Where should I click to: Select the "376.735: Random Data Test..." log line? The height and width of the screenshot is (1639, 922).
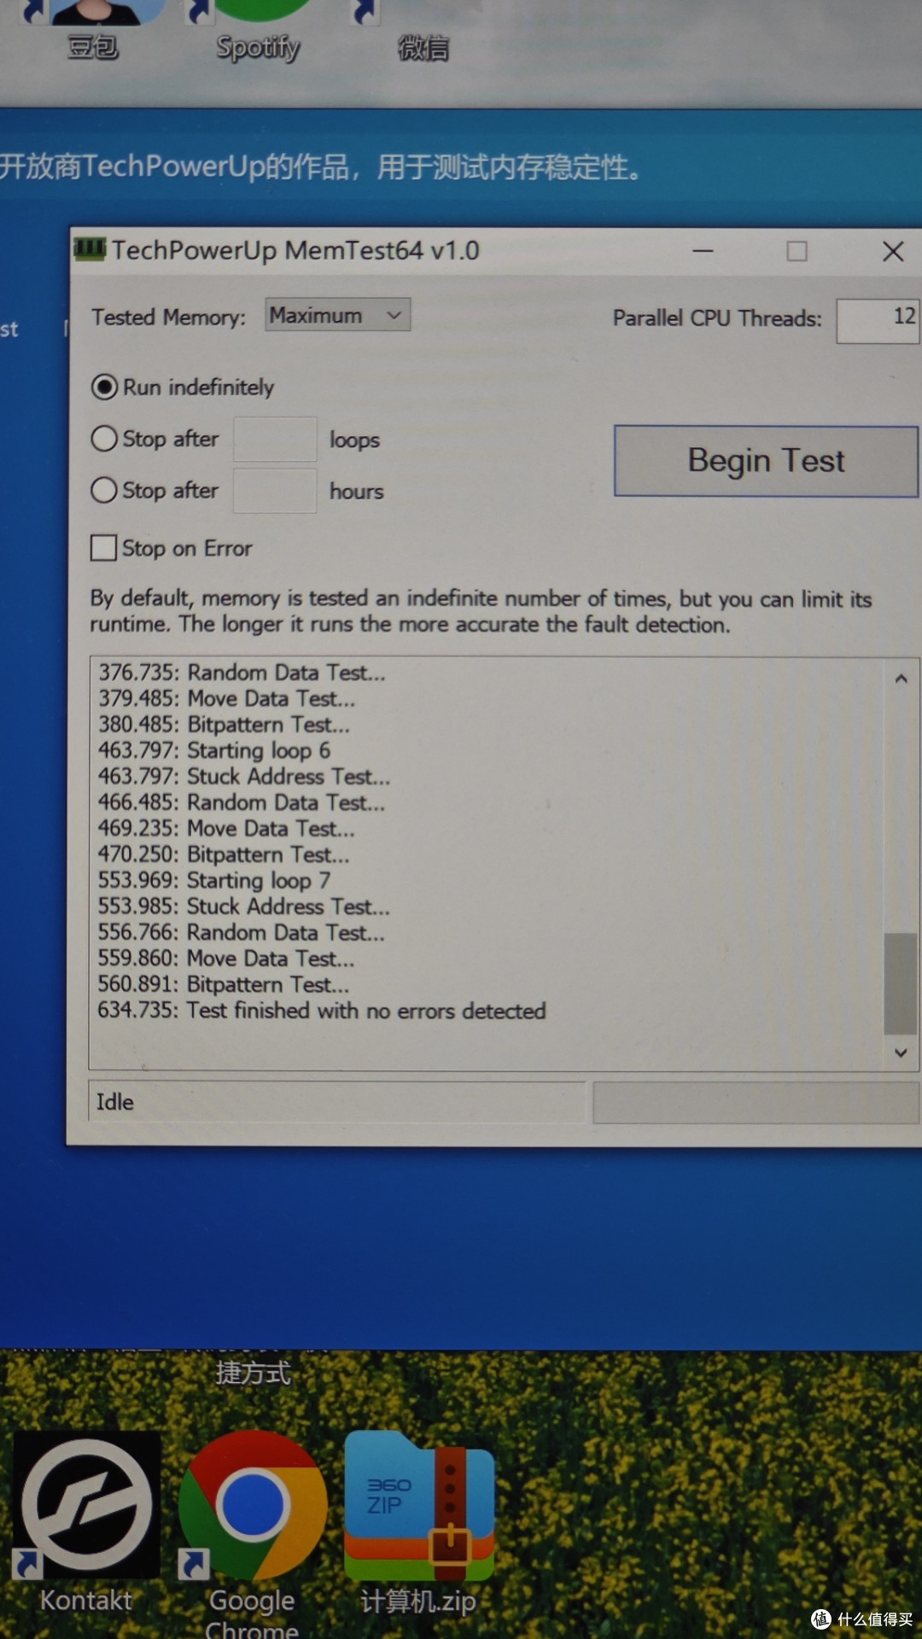(242, 673)
